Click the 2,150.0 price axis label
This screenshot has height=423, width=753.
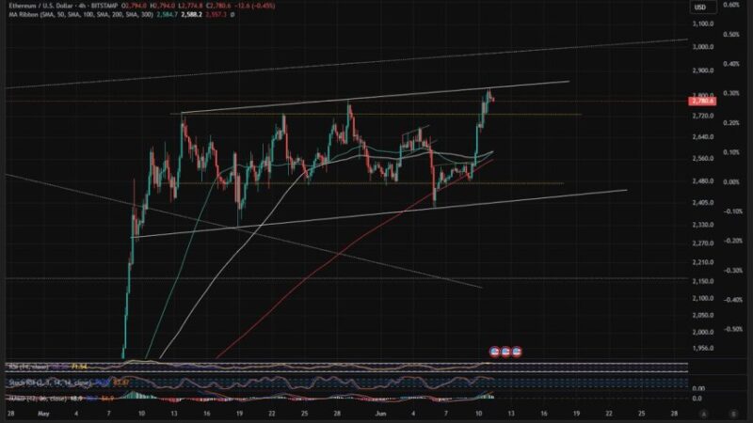coord(703,281)
